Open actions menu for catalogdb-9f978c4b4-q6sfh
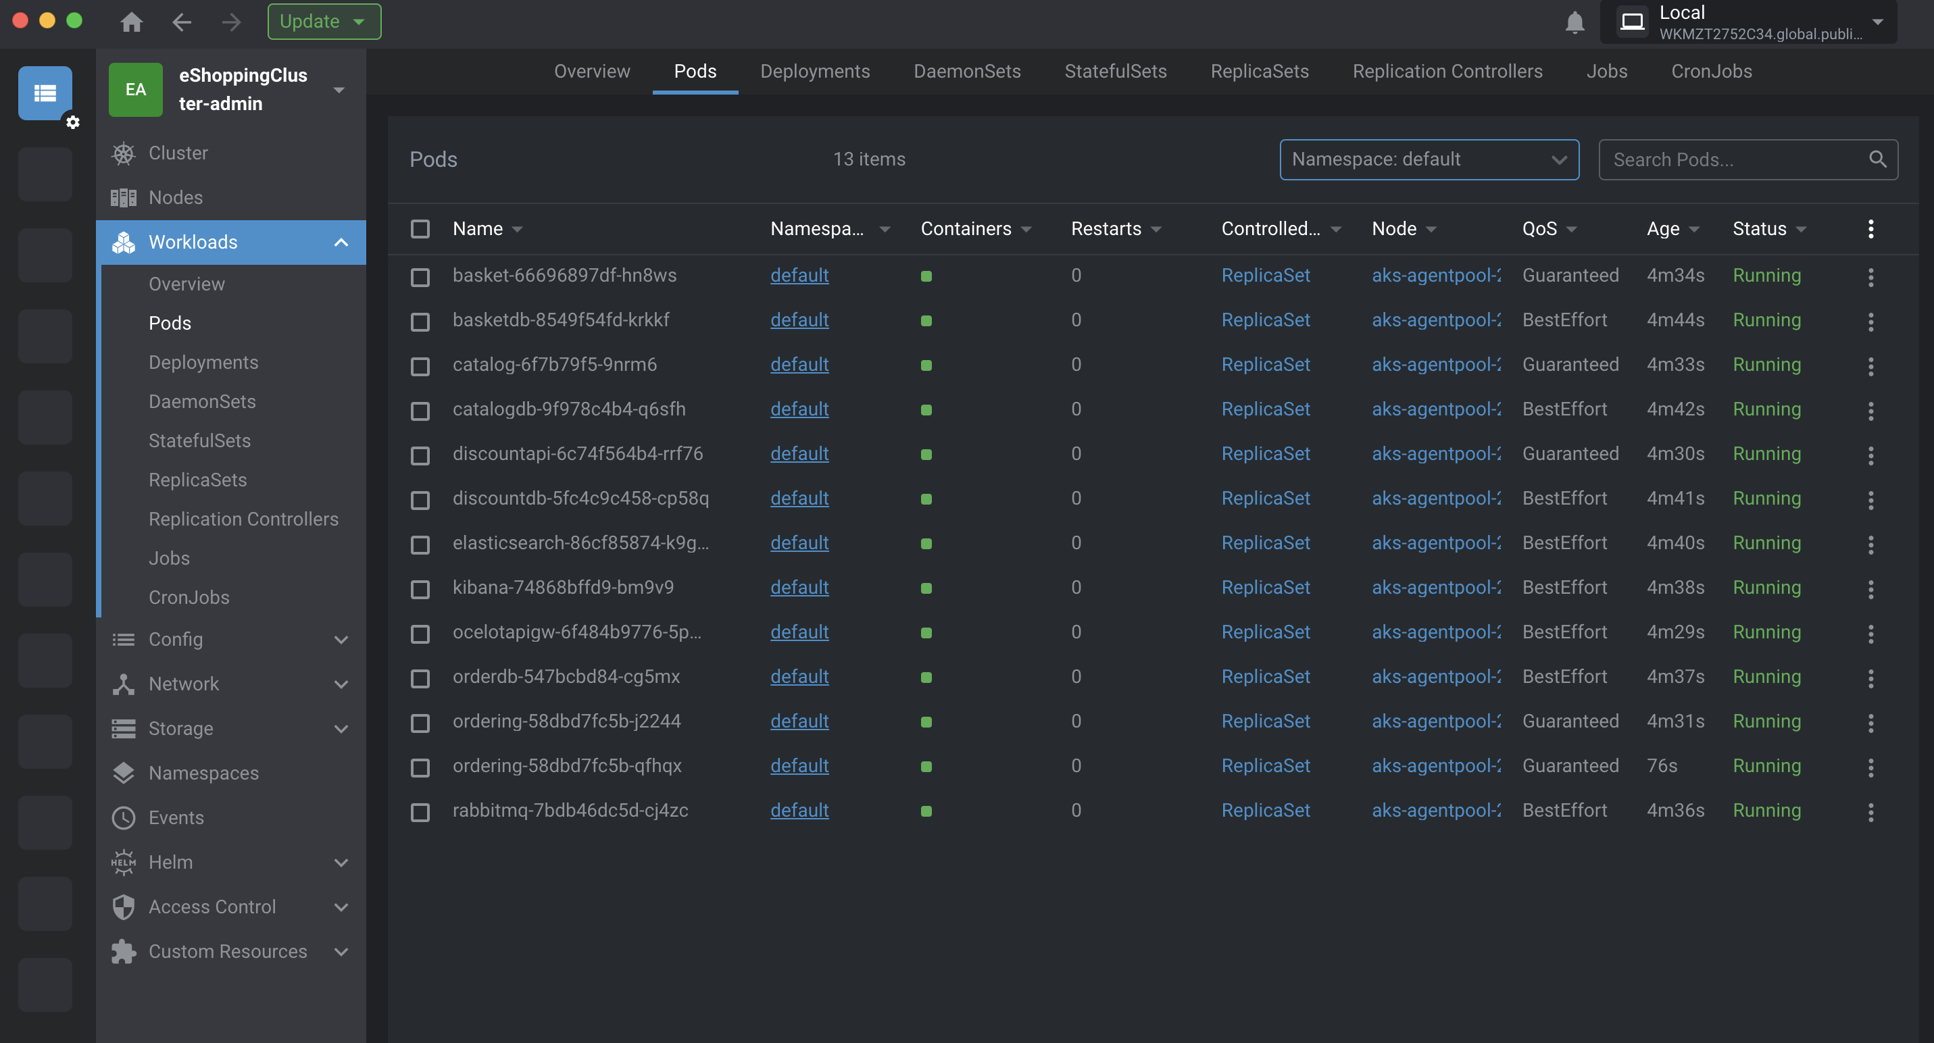Screen dimensions: 1934x1043 1870,411
